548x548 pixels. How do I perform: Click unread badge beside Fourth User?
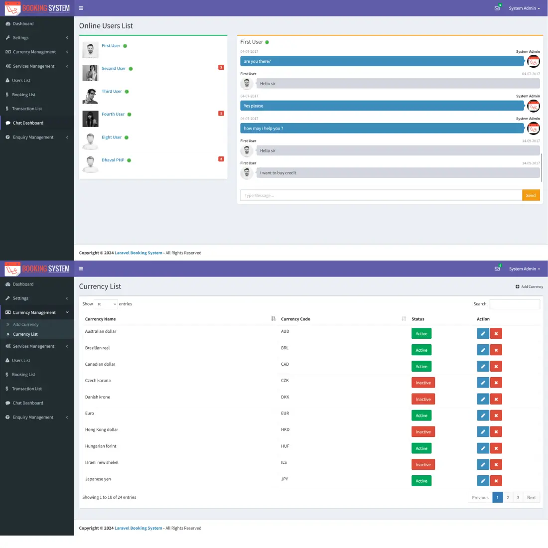point(221,113)
